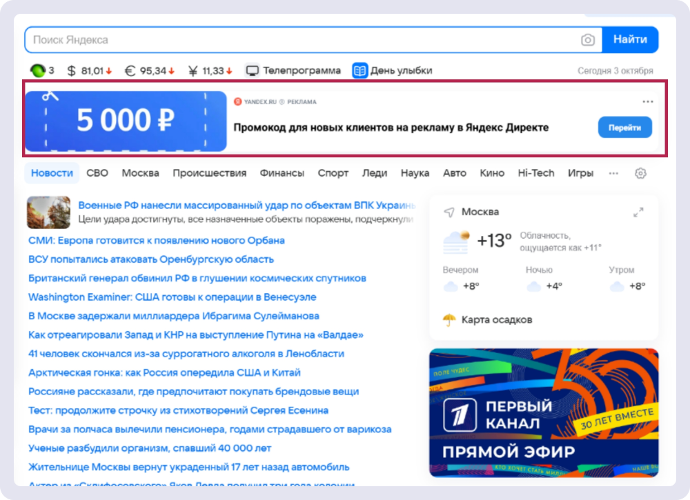Click the location pointer icon beside Москва
The image size is (690, 500).
point(451,212)
